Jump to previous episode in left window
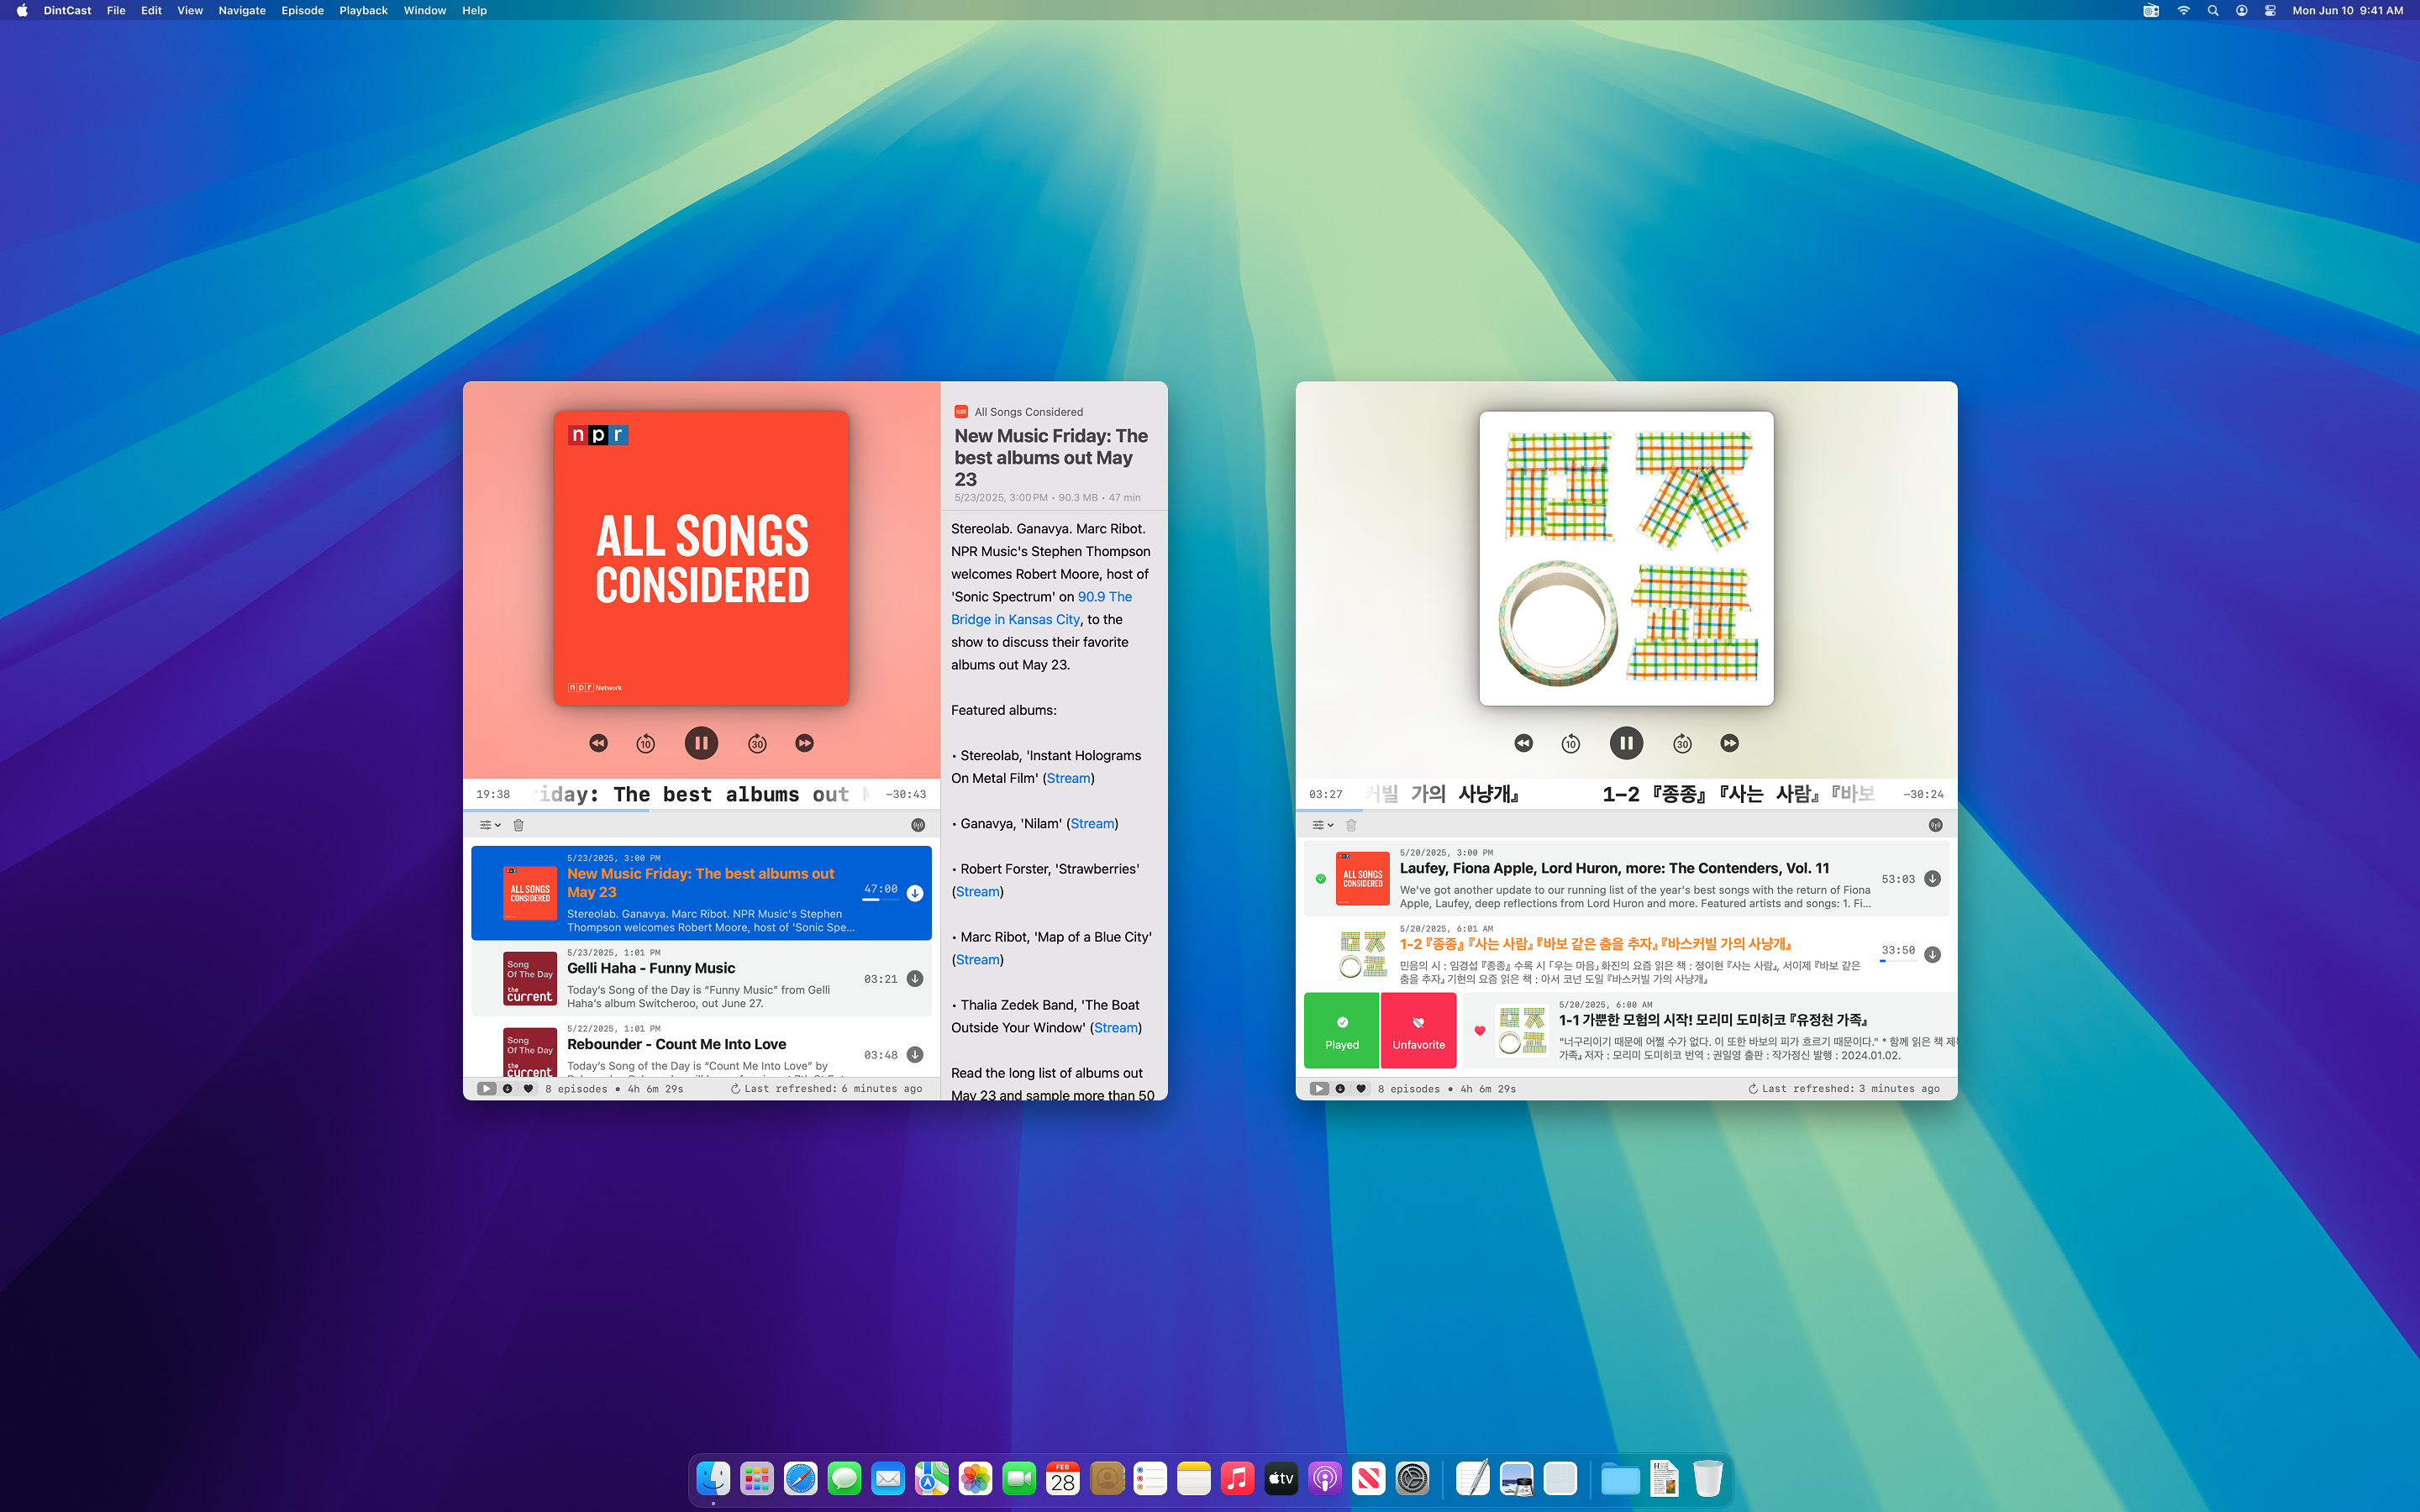This screenshot has width=2420, height=1512. 598,743
